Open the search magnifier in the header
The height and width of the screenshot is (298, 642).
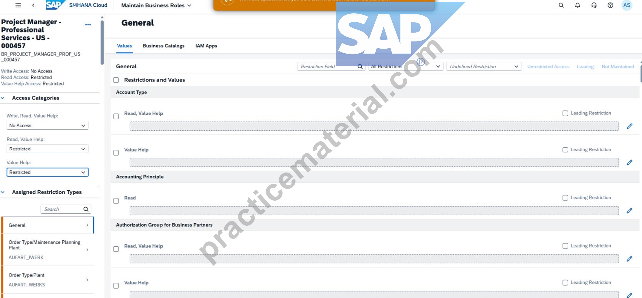[x=561, y=5]
